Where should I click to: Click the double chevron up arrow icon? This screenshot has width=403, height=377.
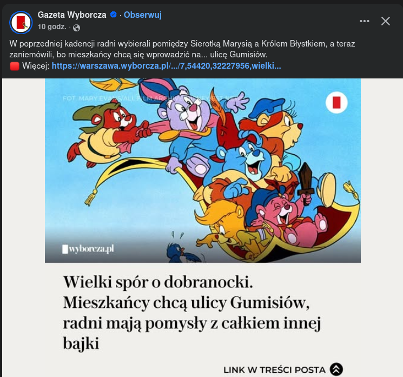[x=336, y=369]
